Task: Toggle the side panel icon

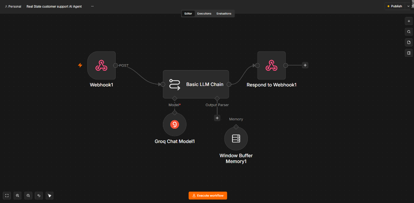Action: (409, 53)
